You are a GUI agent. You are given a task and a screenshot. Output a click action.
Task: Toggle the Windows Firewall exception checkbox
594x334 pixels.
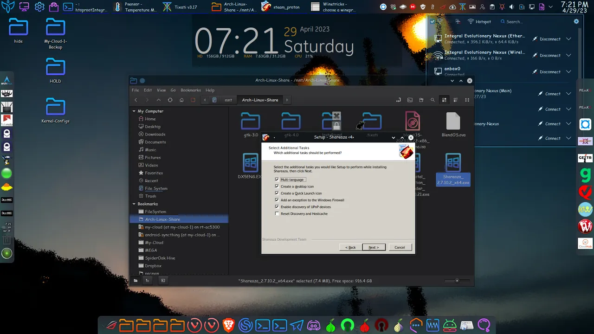point(277,200)
